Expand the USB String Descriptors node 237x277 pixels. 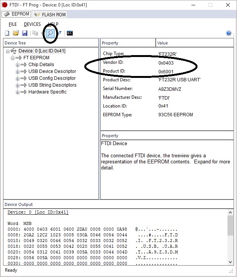tap(17, 85)
